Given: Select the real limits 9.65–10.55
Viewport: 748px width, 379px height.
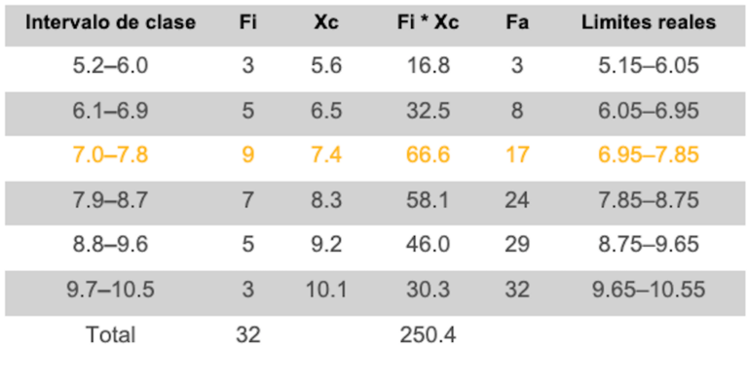Looking at the screenshot, I should (649, 290).
